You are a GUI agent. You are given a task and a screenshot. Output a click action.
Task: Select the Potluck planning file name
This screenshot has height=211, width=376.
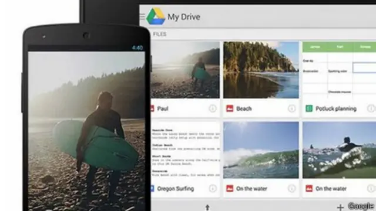click(x=336, y=109)
